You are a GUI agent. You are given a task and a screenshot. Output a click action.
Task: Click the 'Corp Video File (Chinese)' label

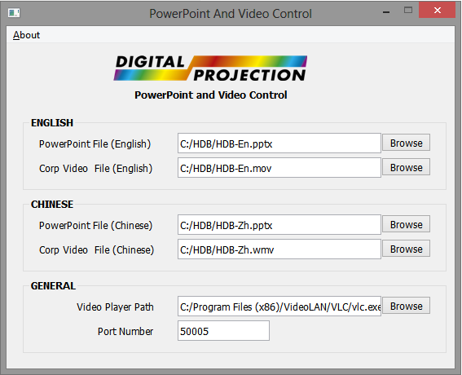[x=97, y=250]
